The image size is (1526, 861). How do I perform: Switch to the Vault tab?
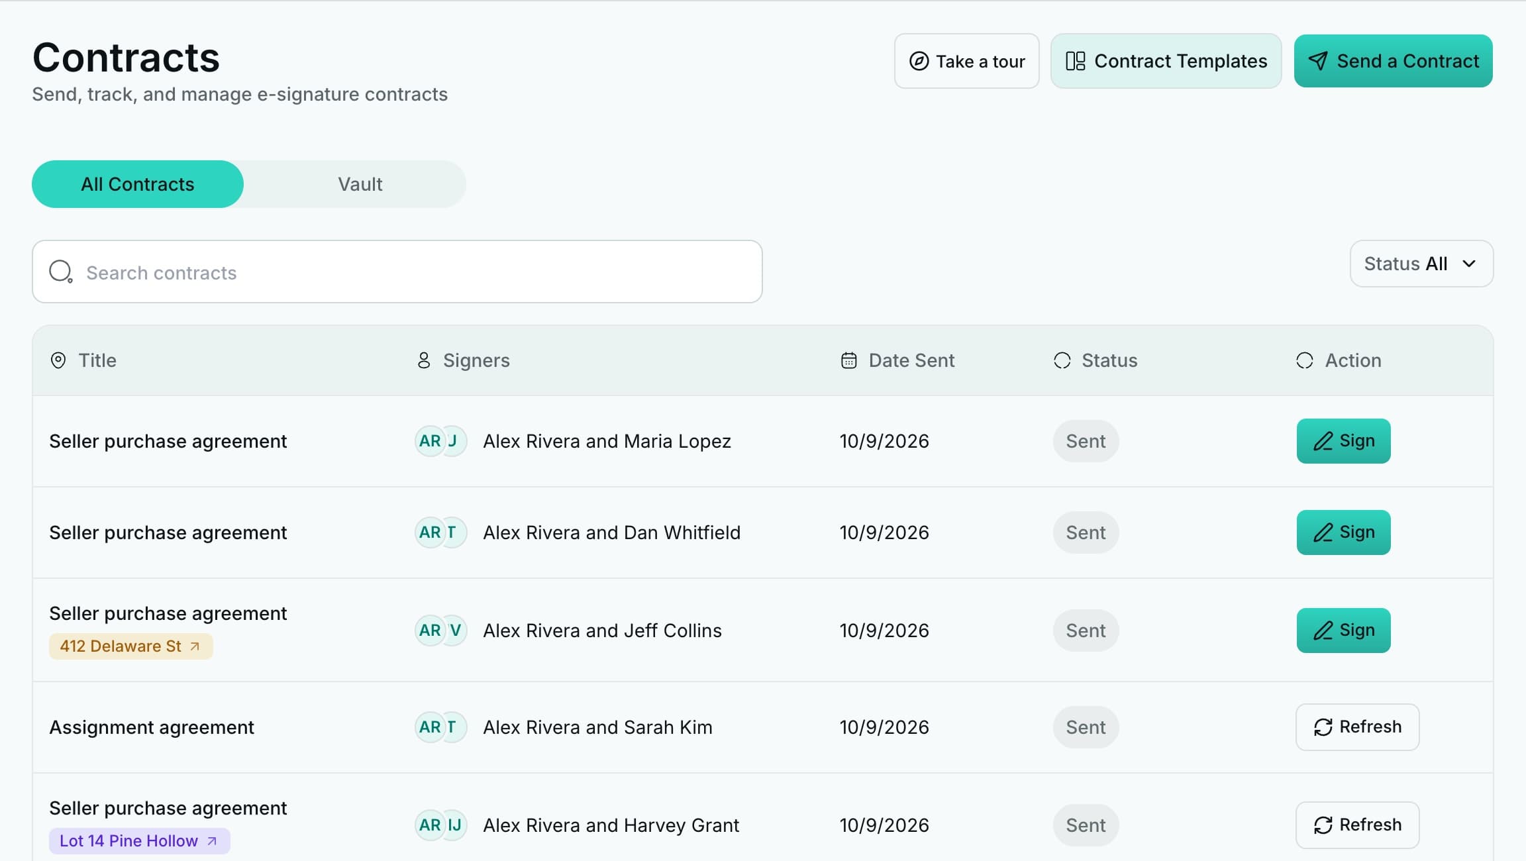[x=360, y=184]
